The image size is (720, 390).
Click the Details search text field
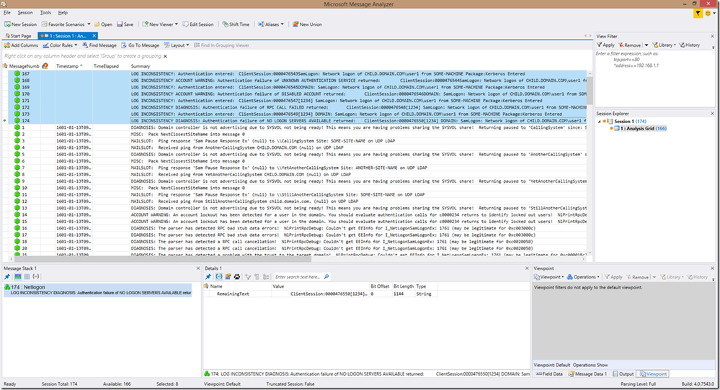coord(298,277)
